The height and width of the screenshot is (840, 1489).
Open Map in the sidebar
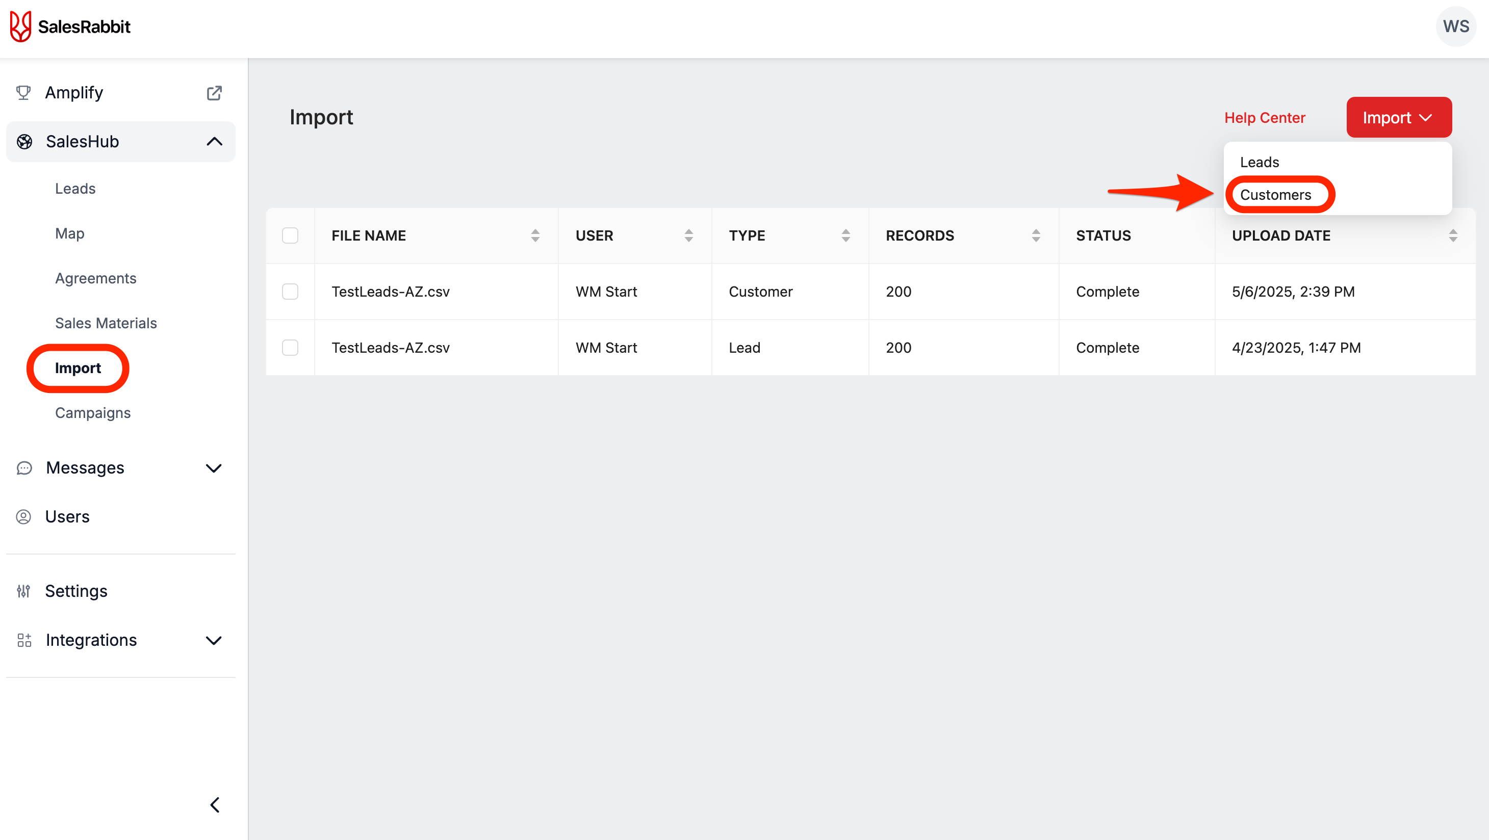click(70, 233)
